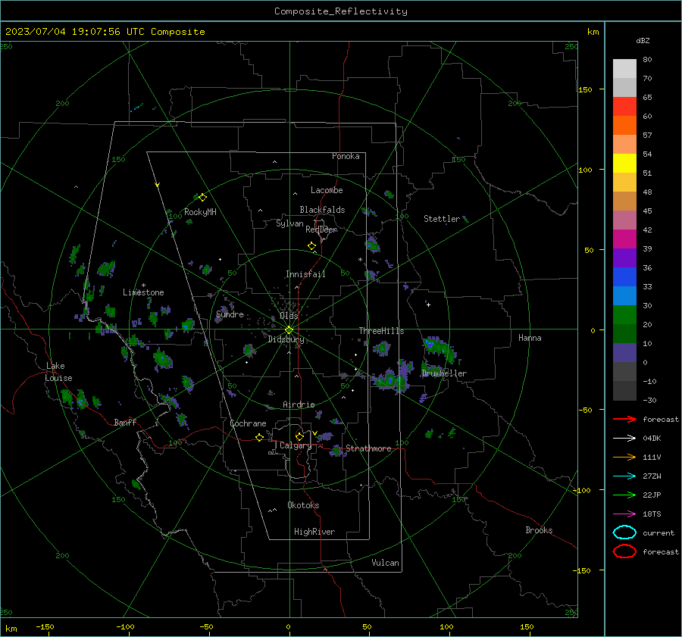Click the Innisfail label
This screenshot has height=637, width=682.
[305, 274]
